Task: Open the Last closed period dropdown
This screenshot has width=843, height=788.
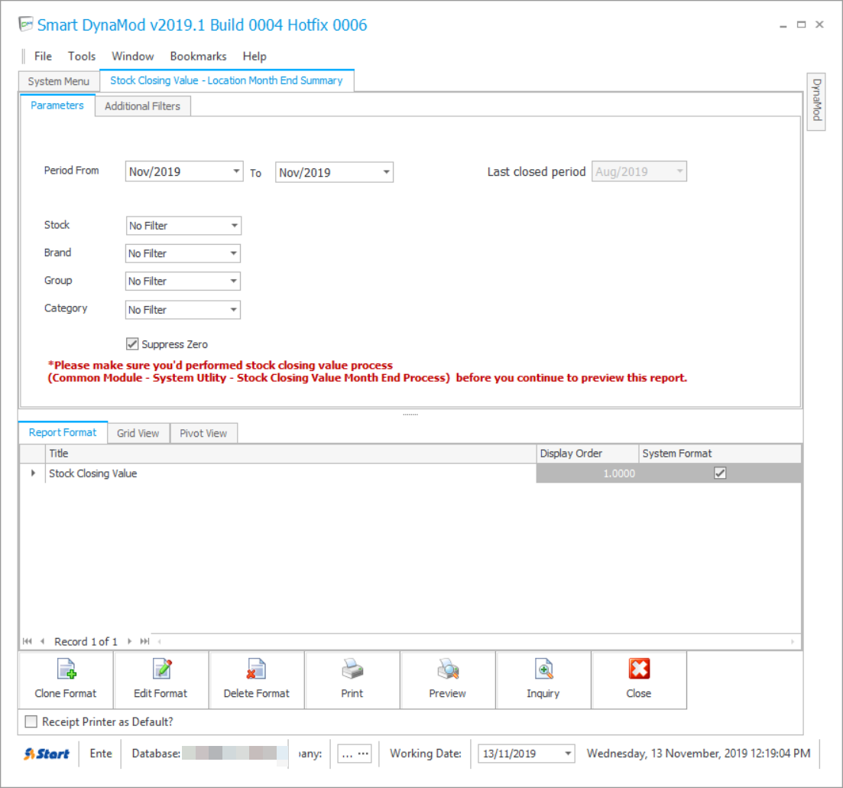Action: [679, 171]
